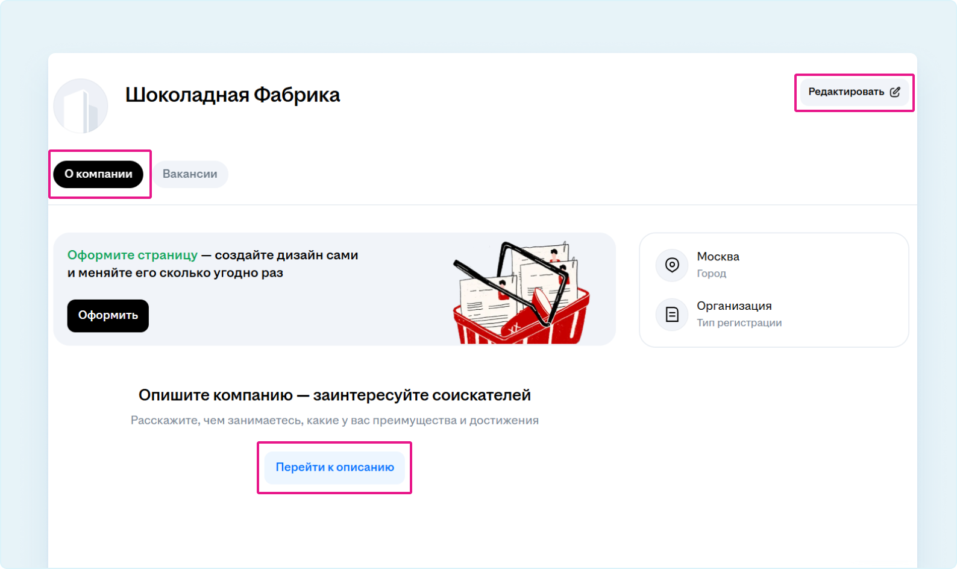
Task: Click the Опишите компанию heading
Action: pos(334,395)
